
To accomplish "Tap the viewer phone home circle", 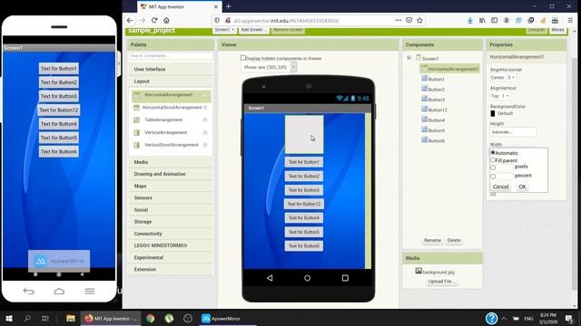I will (x=307, y=278).
